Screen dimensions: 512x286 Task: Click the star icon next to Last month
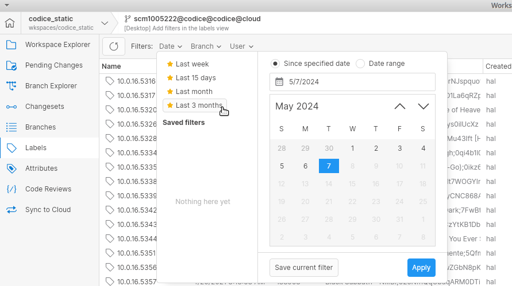point(170,91)
